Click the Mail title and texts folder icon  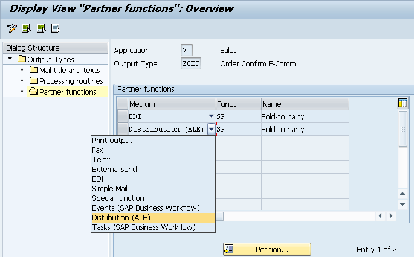point(34,71)
